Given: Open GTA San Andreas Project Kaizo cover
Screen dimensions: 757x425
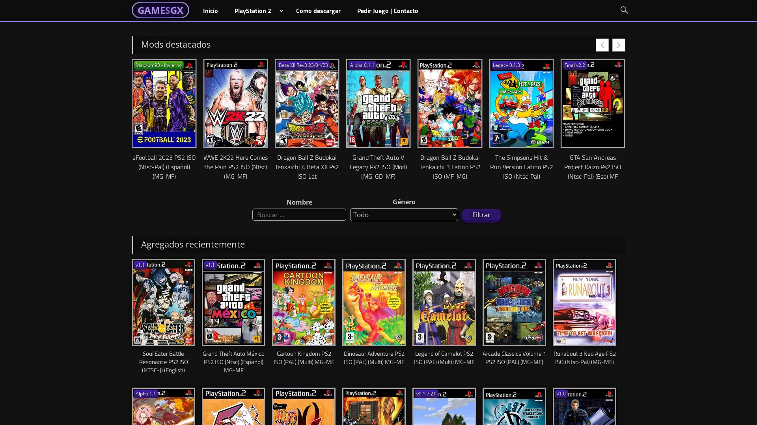Looking at the screenshot, I should (x=593, y=103).
